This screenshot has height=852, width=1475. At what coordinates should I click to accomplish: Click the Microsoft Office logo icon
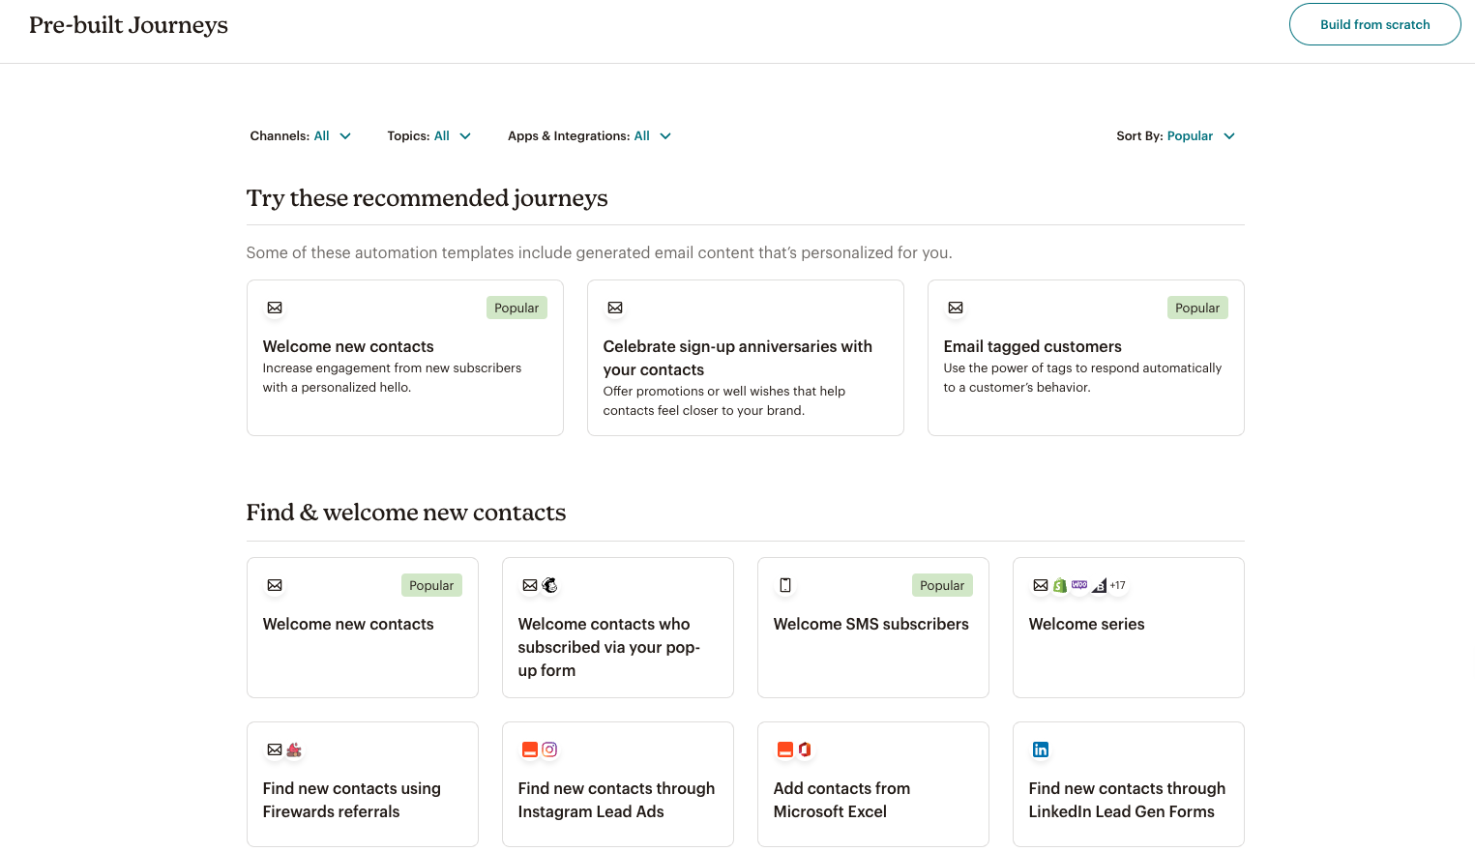point(805,749)
